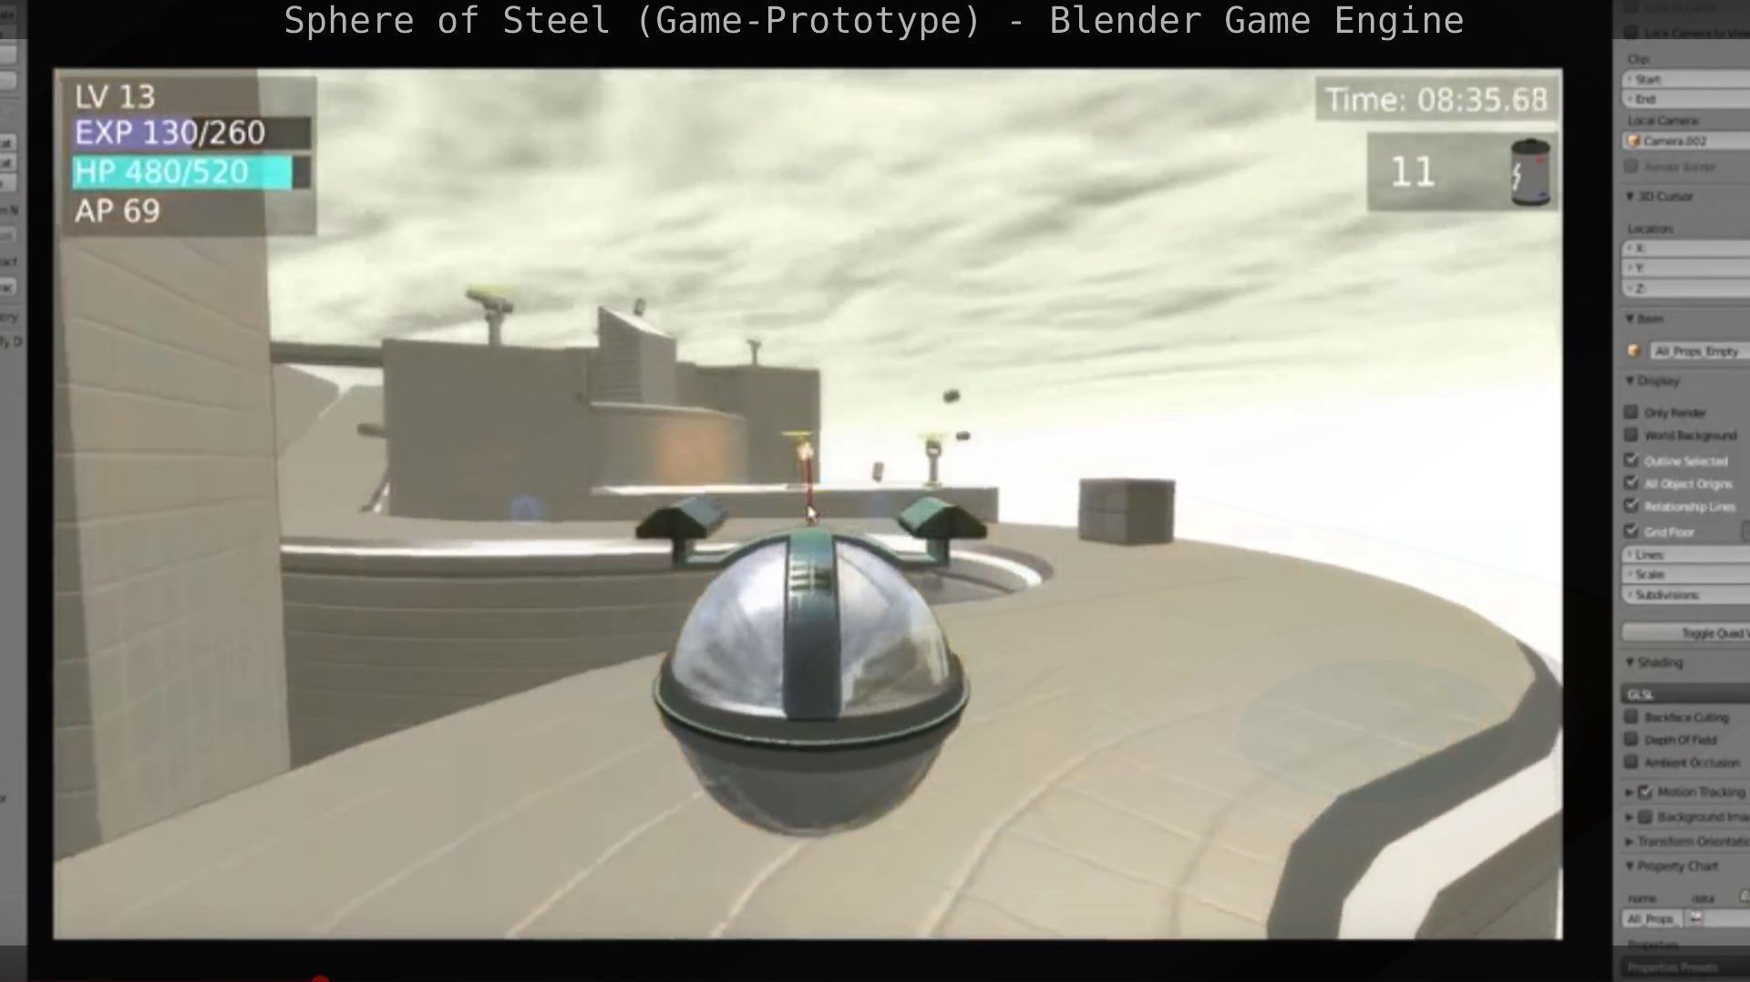Disable the Outline Selected checkbox

coord(1632,460)
